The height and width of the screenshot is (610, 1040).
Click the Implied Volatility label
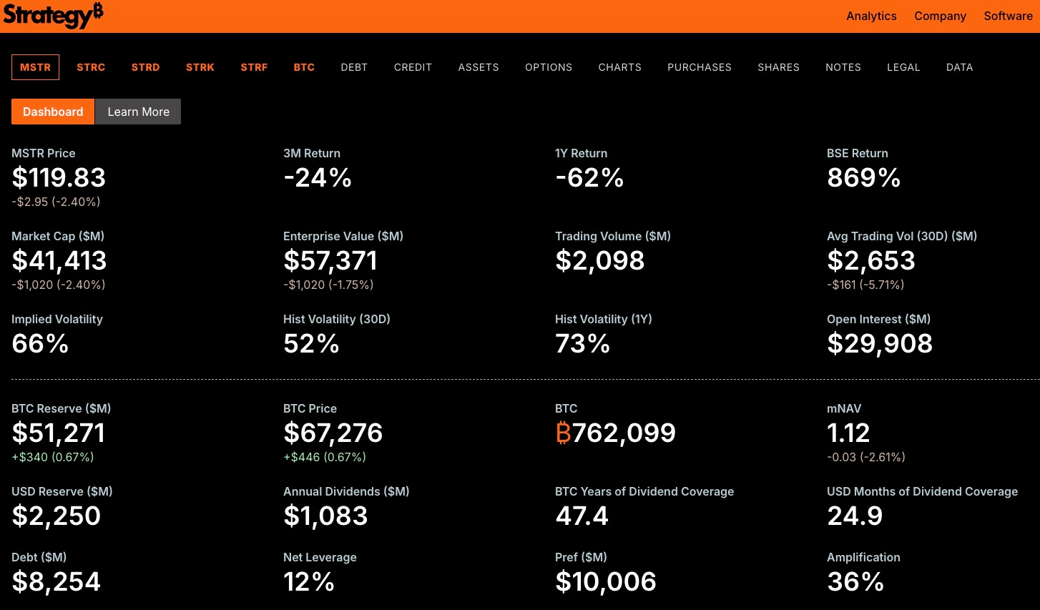pos(57,319)
